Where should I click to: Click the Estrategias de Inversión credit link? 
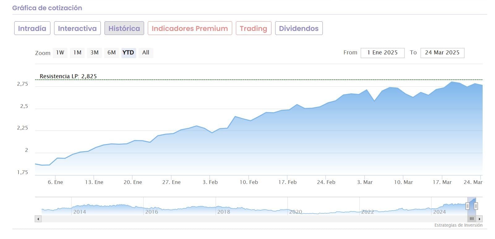(458, 225)
